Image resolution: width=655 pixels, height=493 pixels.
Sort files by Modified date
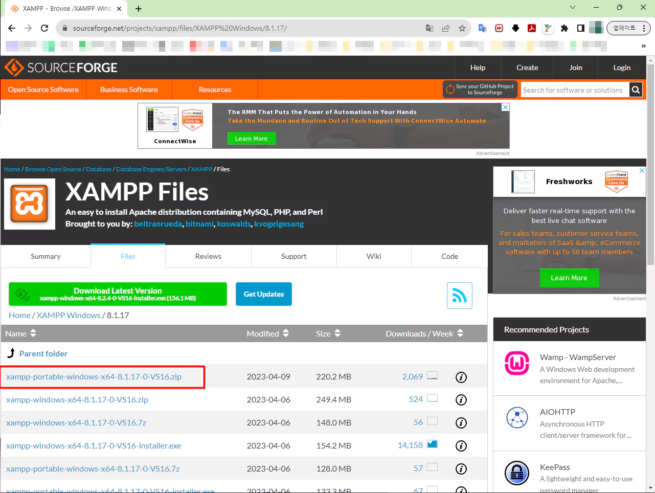coord(268,333)
